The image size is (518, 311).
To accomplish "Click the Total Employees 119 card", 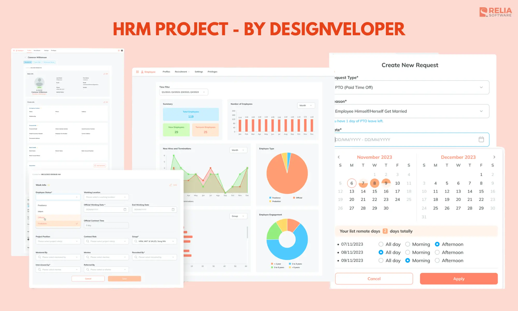I will point(191,114).
